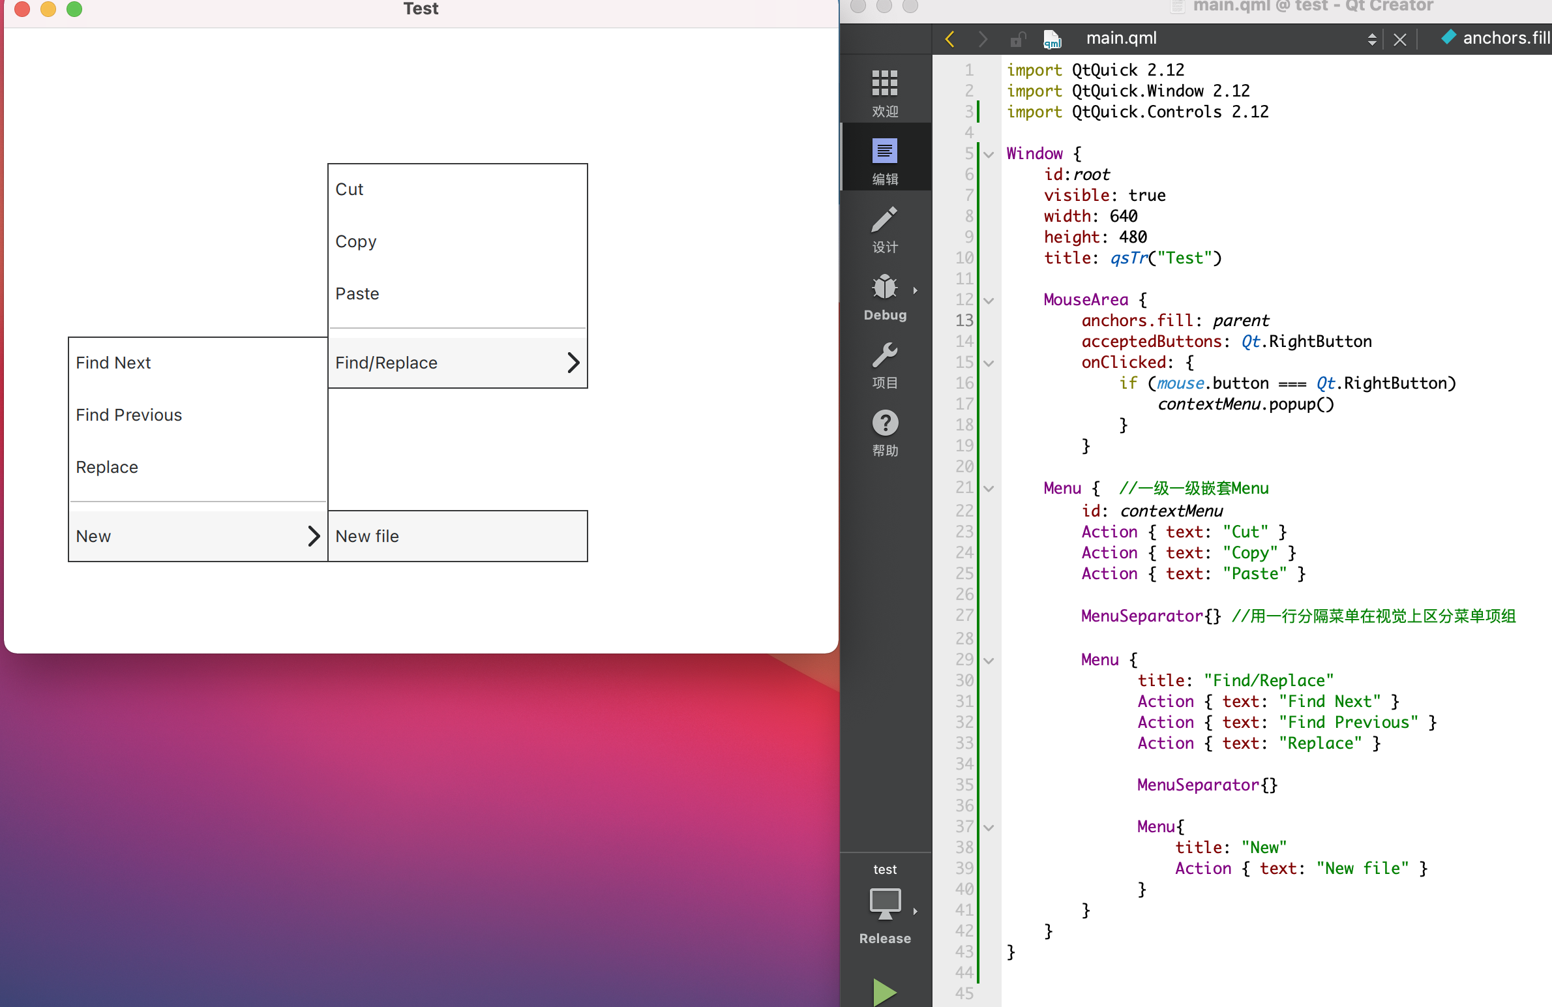Viewport: 1552px width, 1007px height.
Task: Open Help mode question mark icon
Action: pos(884,423)
